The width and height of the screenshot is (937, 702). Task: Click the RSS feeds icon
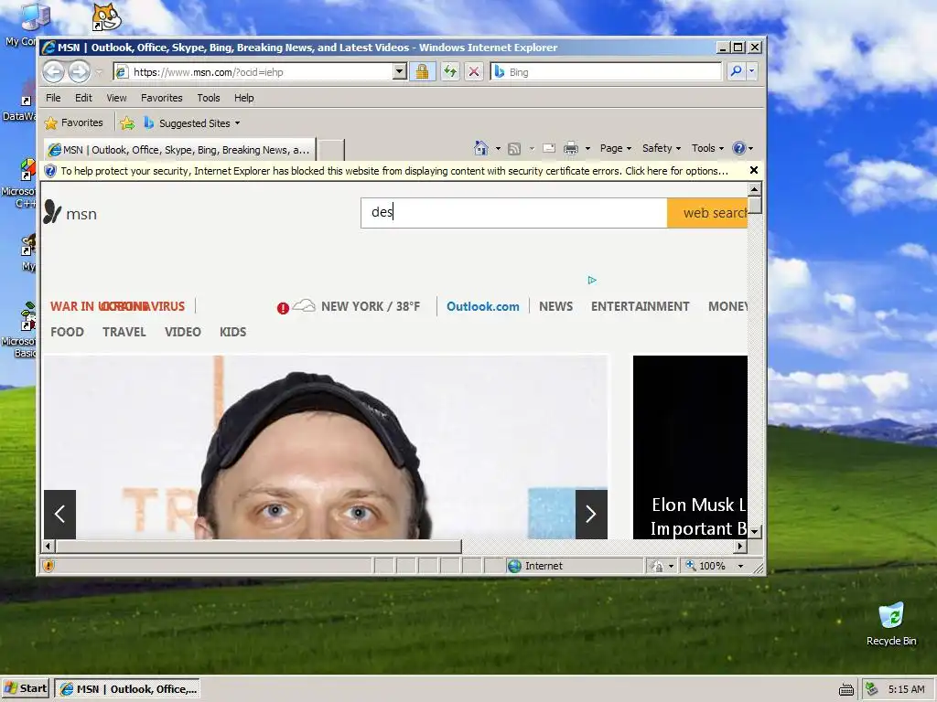[514, 149]
